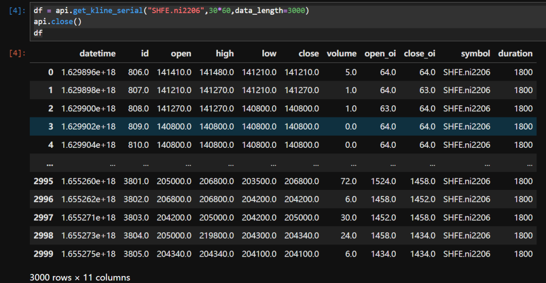Select row index 2997
The image size is (546, 283).
[43, 218]
